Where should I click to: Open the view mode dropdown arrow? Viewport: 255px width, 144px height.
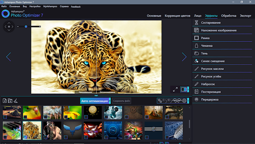click(188, 89)
